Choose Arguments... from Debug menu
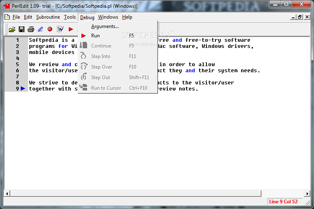Screen dimensions: 314x209 (x=118, y=26)
